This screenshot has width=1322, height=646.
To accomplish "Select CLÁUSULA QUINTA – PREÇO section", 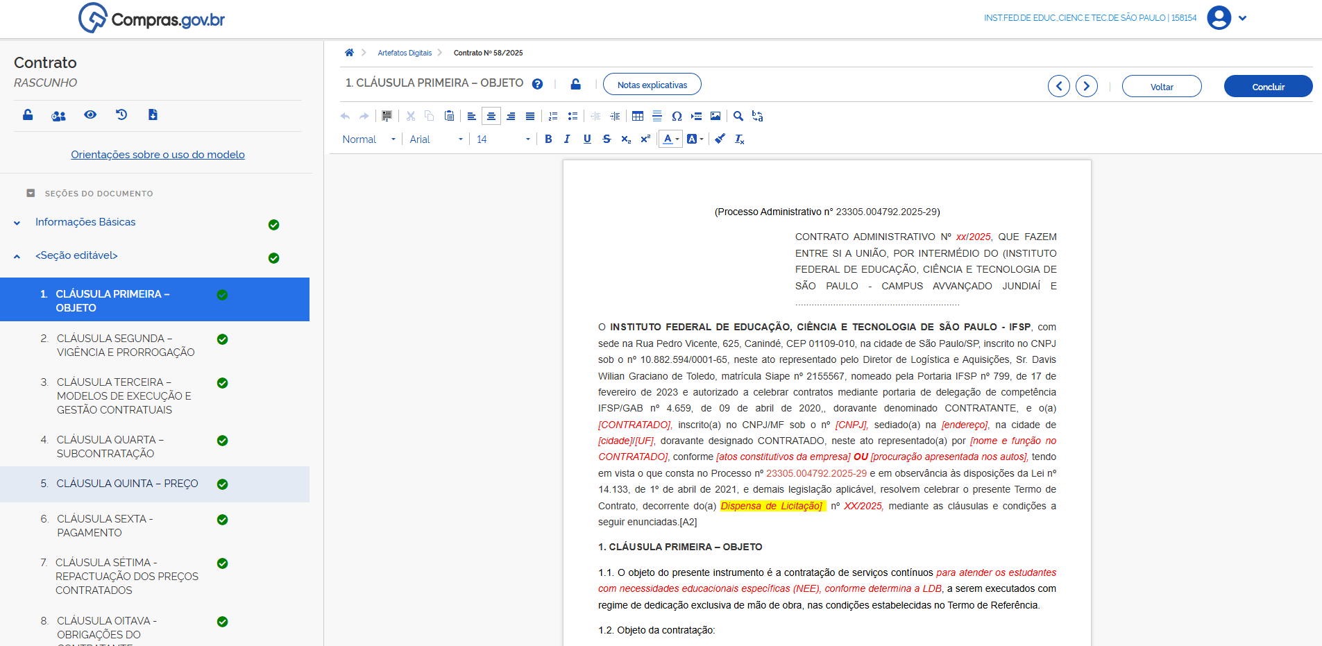I will point(127,484).
